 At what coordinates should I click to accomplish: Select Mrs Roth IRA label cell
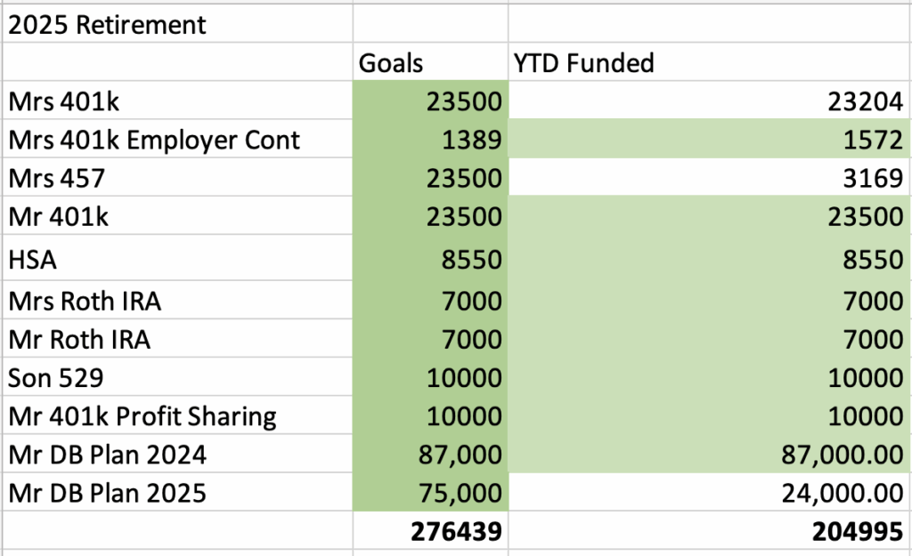click(85, 301)
